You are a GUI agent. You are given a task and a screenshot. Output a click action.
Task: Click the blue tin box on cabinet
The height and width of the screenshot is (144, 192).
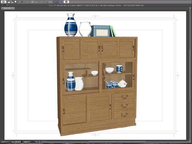point(100,31)
